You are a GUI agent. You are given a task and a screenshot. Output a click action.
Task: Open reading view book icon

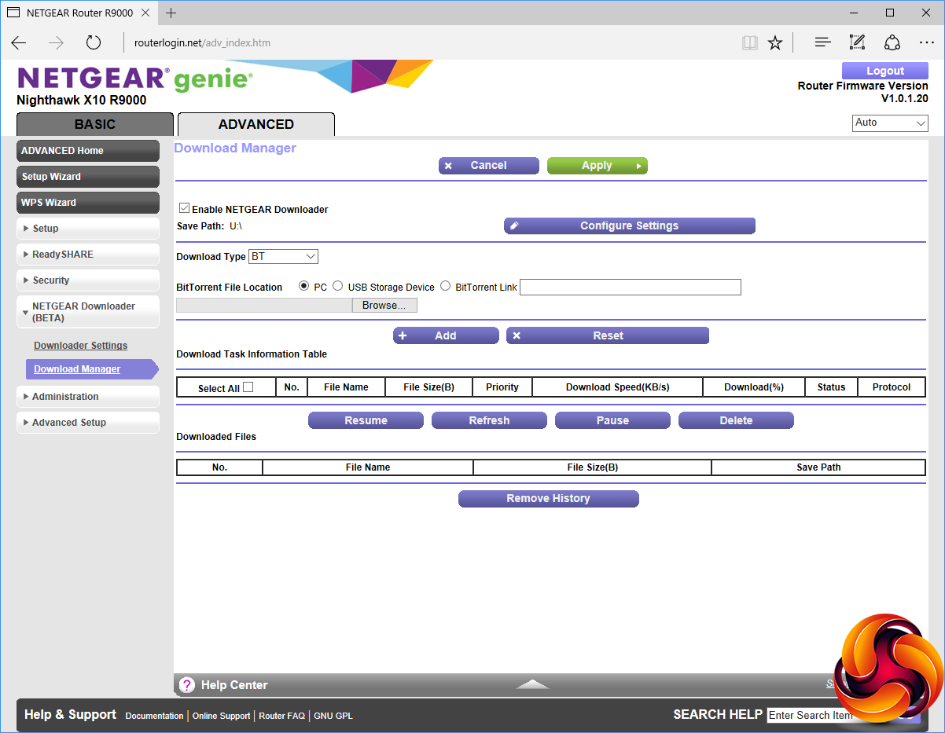749,42
